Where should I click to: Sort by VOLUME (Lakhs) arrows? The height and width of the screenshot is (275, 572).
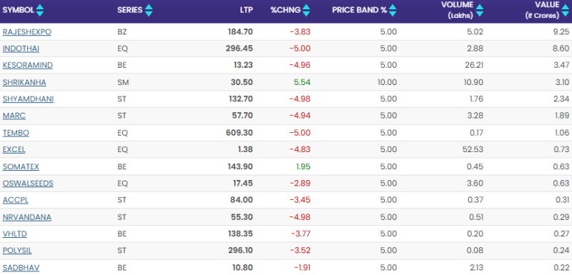point(480,10)
